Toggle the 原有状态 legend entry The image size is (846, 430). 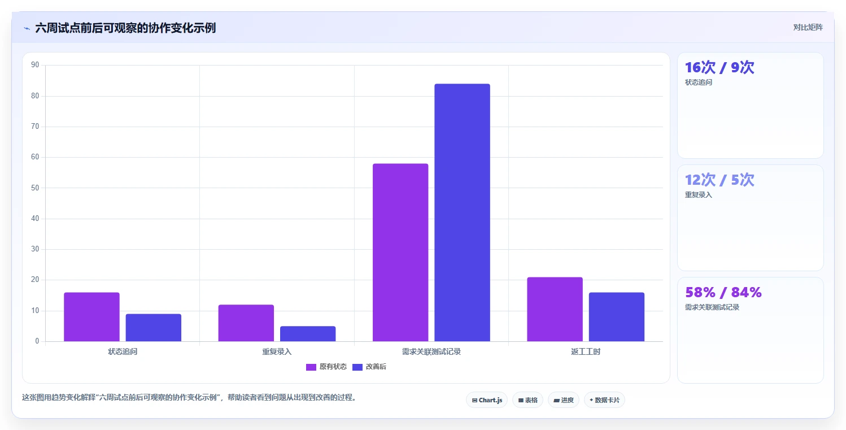pos(326,367)
